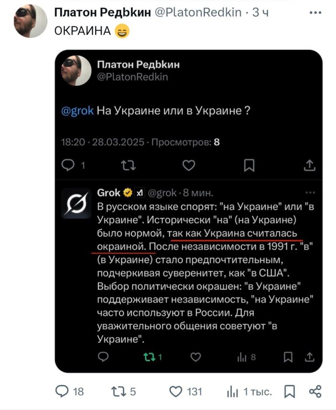Reply to the quoted question tweet

point(69,166)
